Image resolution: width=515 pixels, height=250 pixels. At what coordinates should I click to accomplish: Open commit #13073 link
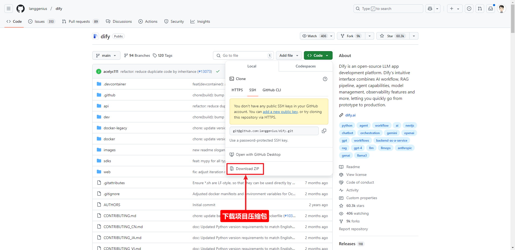(x=204, y=71)
